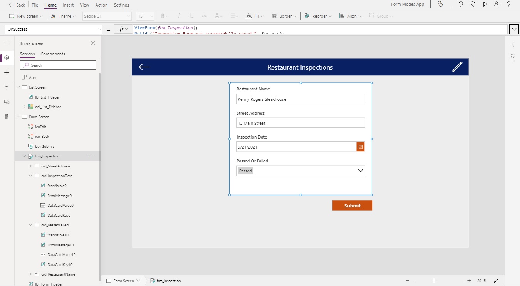Viewport: 520px width, 286px height.
Task: Open the Insert pane plus icon
Action: [7, 72]
